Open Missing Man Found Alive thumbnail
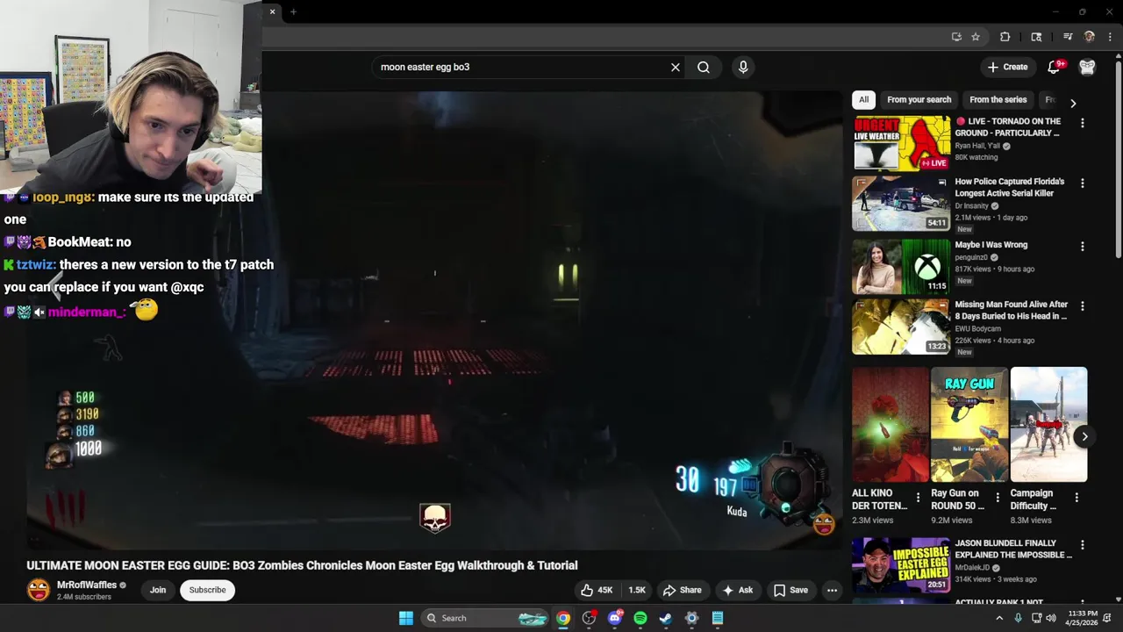 tap(901, 327)
